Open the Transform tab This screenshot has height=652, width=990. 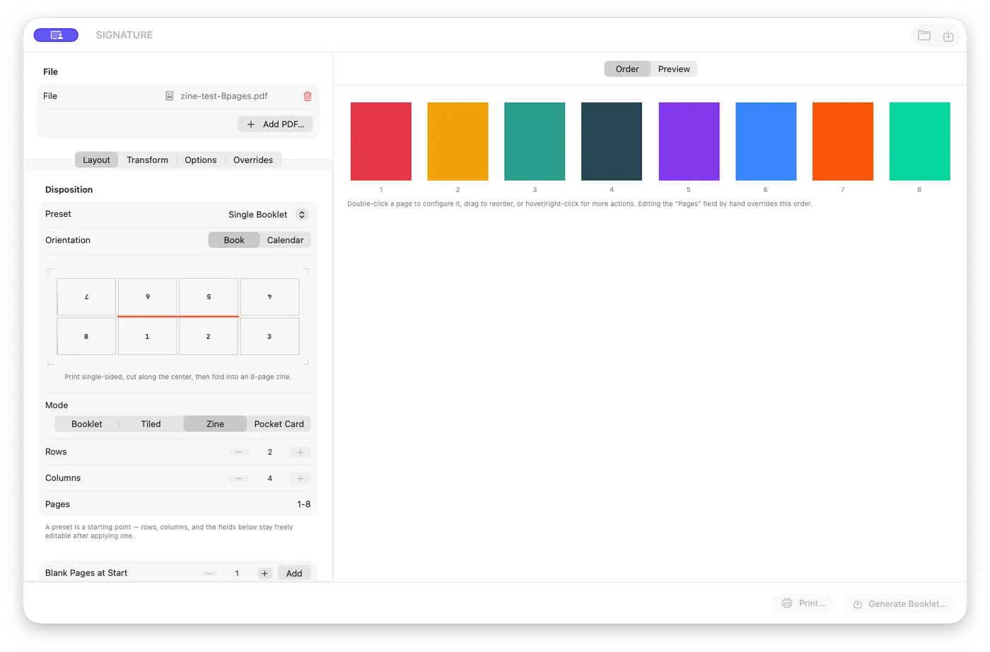coord(147,160)
